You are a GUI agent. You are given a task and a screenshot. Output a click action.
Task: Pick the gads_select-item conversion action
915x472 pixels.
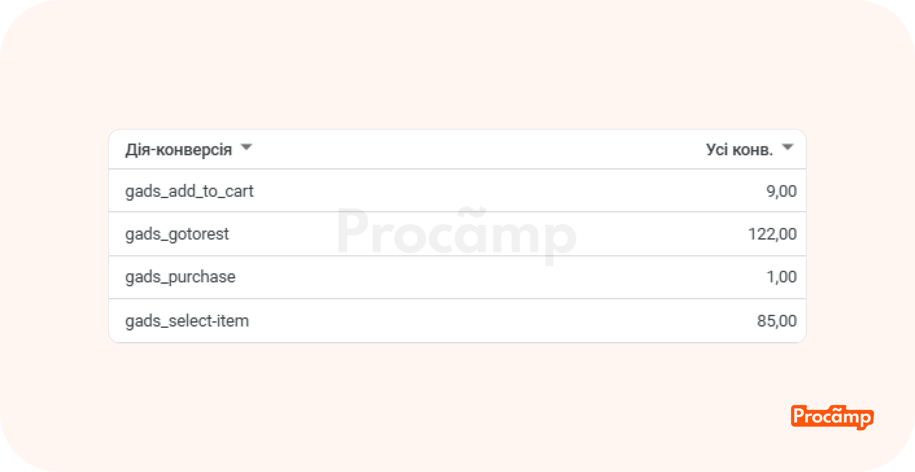[x=187, y=321]
